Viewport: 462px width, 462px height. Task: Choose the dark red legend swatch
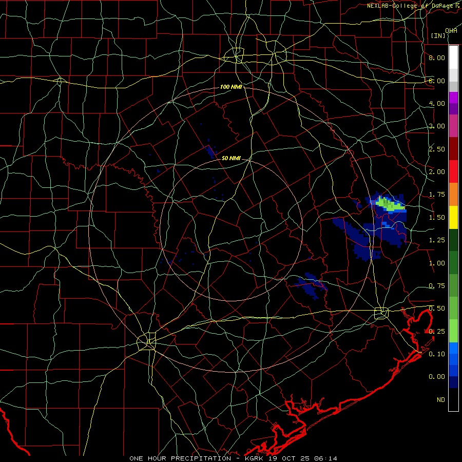pyautogui.click(x=453, y=149)
